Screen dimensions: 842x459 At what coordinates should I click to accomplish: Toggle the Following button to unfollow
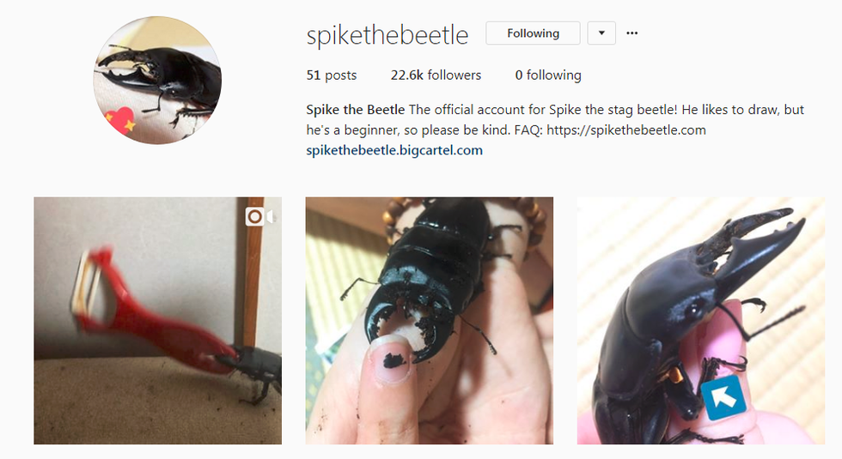point(533,33)
